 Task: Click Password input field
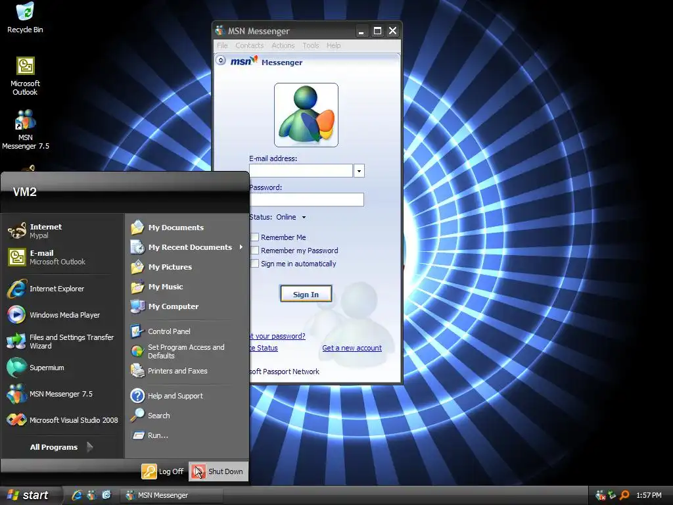[x=307, y=199]
